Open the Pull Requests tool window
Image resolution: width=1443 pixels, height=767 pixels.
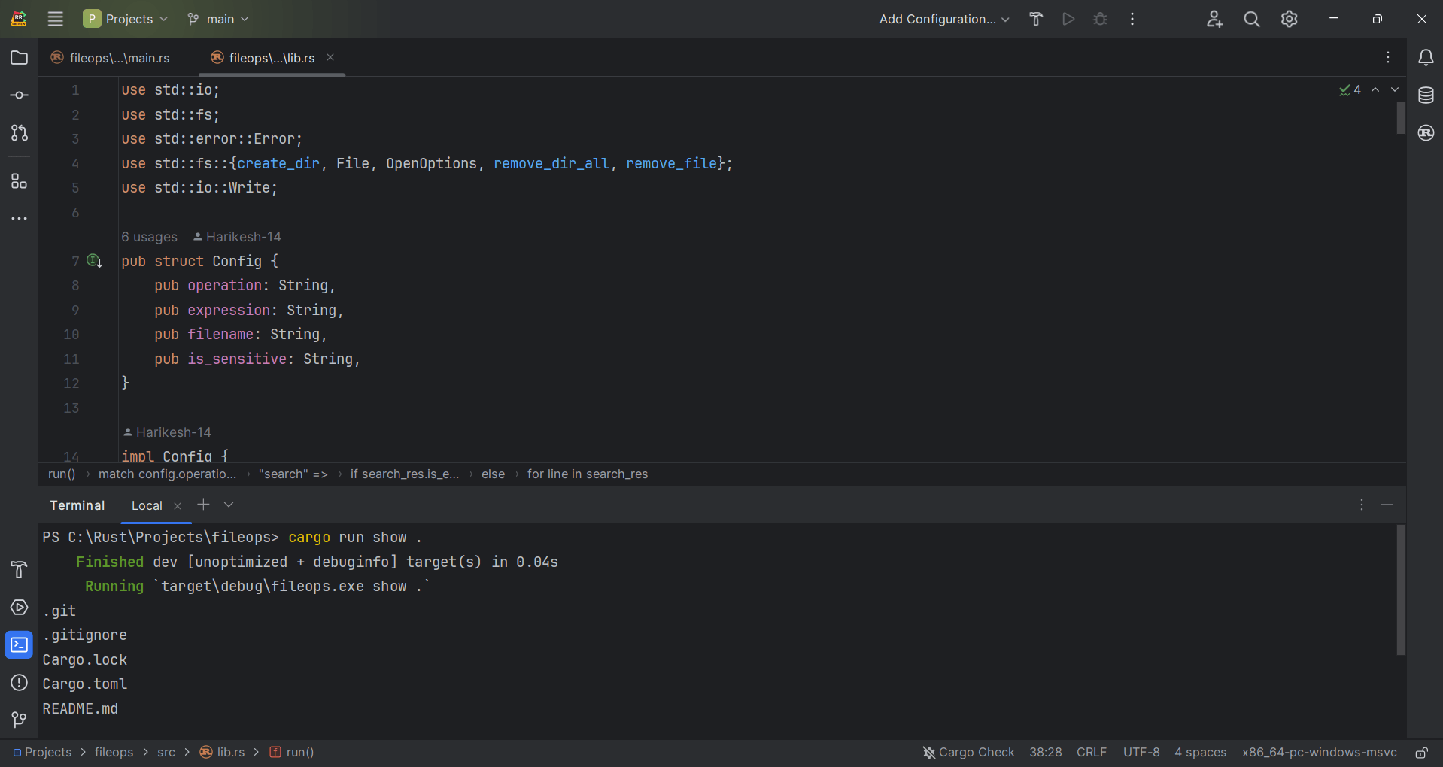pos(20,133)
